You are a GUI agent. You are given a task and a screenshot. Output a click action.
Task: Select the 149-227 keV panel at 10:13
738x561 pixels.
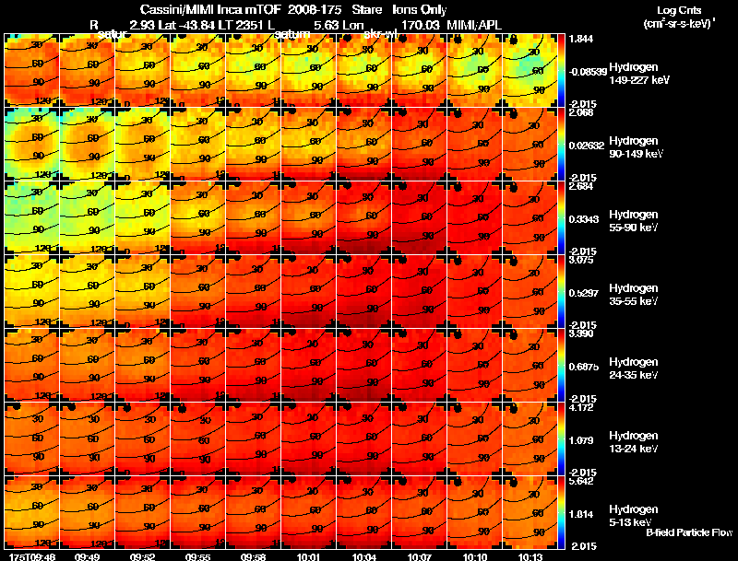530,71
